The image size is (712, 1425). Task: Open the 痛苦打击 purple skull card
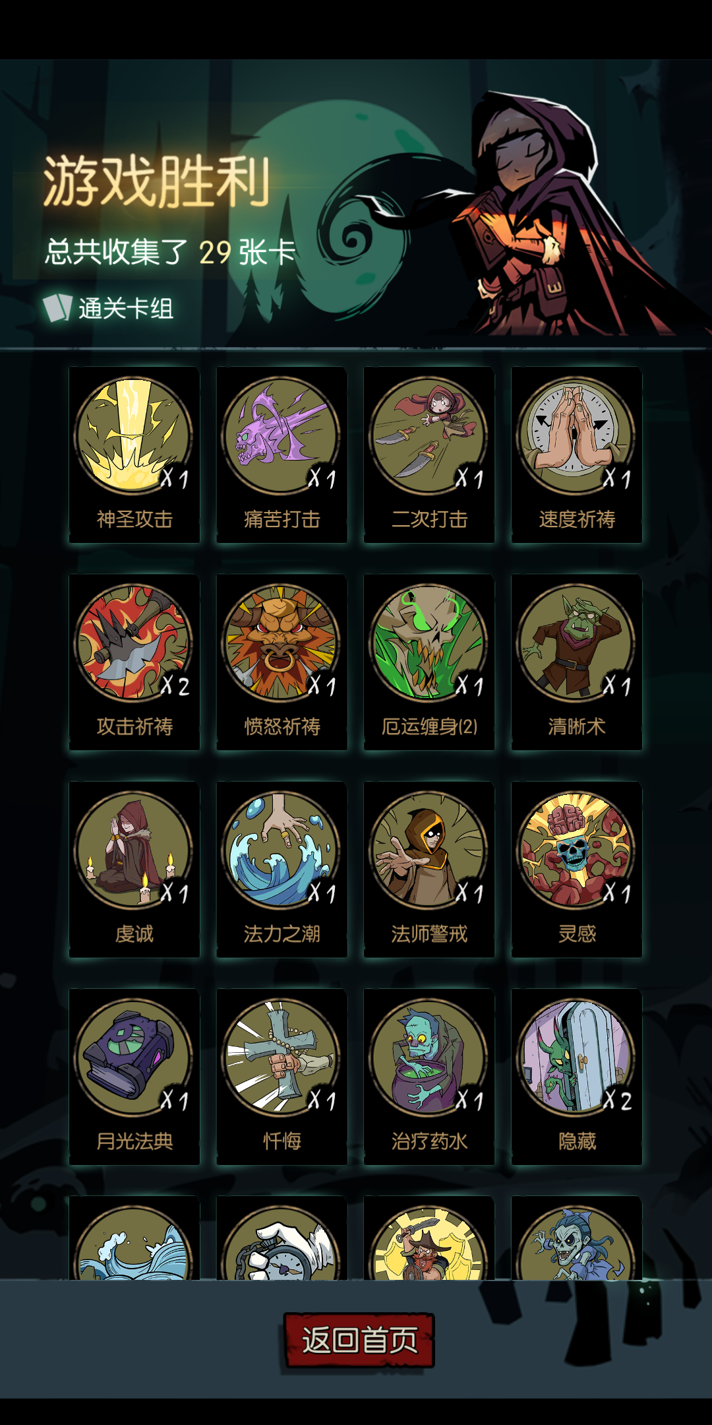click(282, 455)
